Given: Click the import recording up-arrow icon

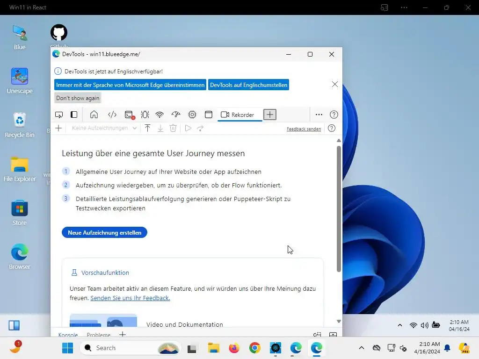Looking at the screenshot, I should point(147,128).
